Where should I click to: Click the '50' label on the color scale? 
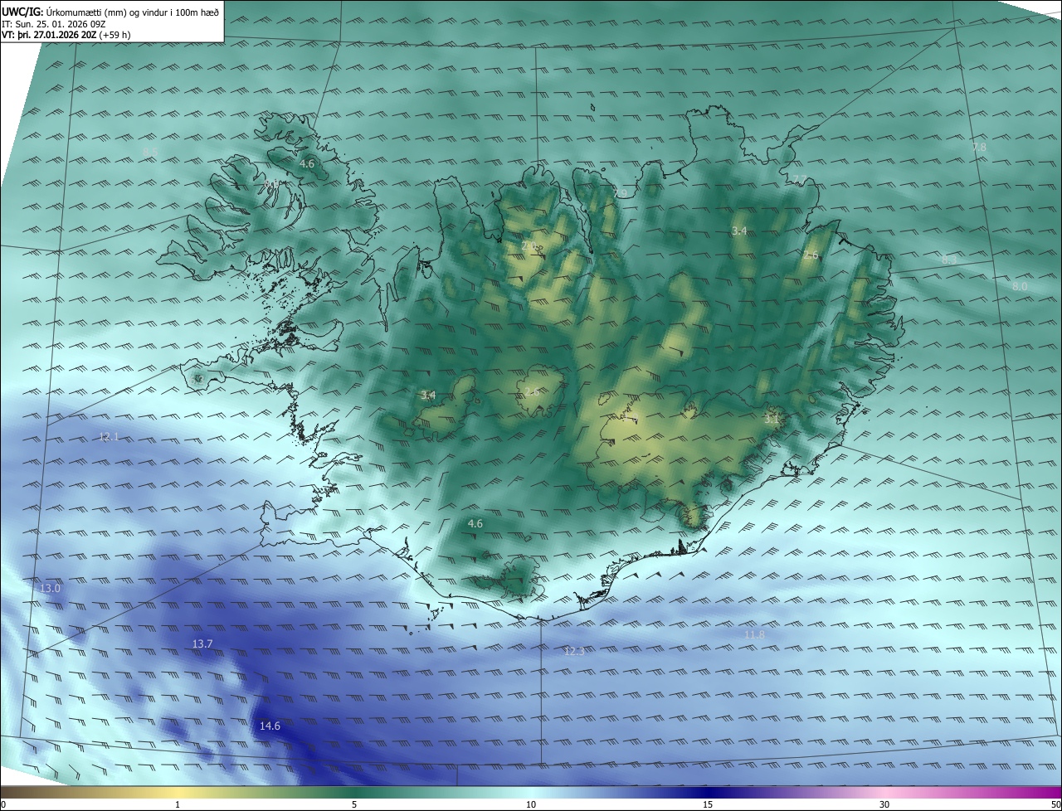[x=1055, y=804]
